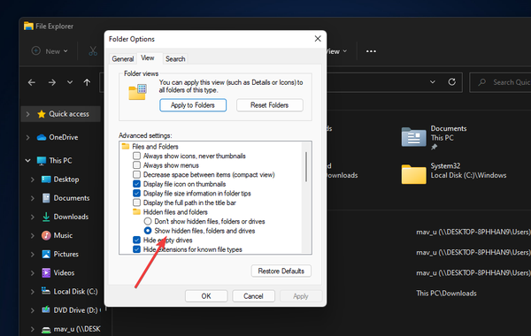The height and width of the screenshot is (336, 531).
Task: Open Documents icon in the sidebar
Action: [46, 198]
